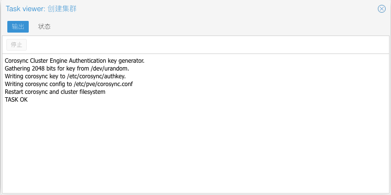Open the 状态 tab

click(x=44, y=27)
